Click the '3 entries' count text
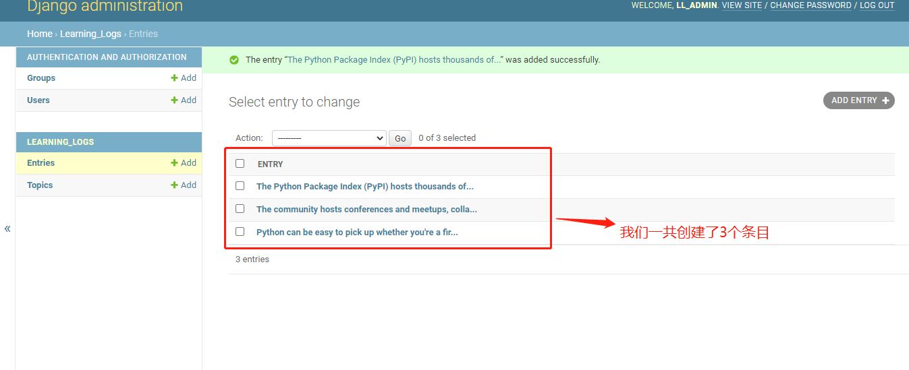 (252, 259)
